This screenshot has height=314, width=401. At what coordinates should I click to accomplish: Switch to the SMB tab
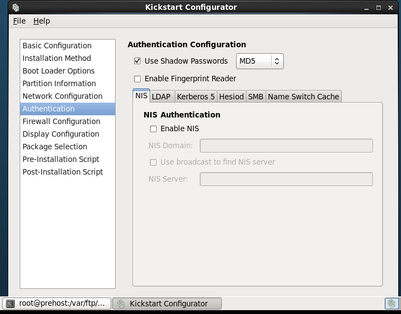256,97
